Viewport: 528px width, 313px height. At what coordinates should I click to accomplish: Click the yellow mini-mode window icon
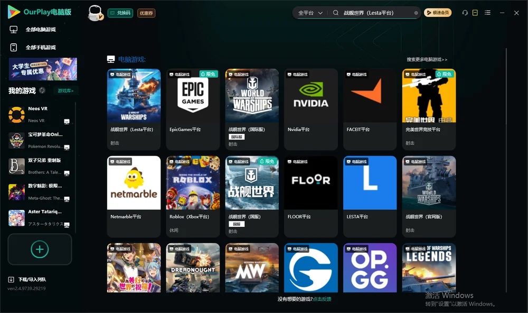coord(475,13)
